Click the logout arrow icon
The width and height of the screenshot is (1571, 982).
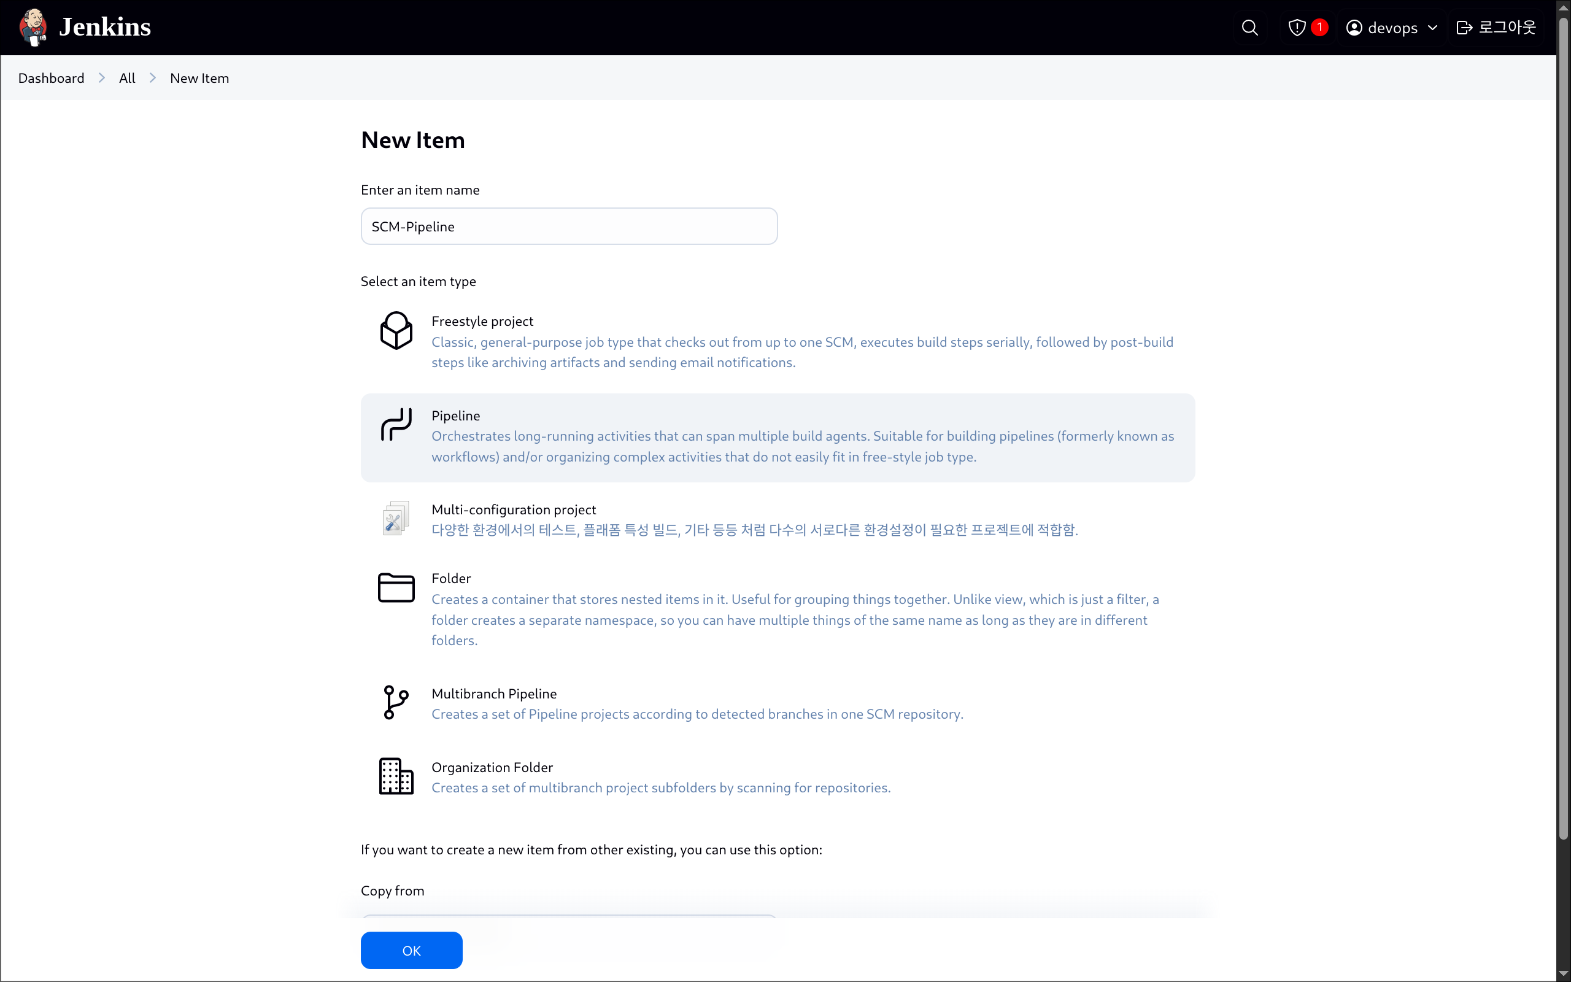point(1464,27)
